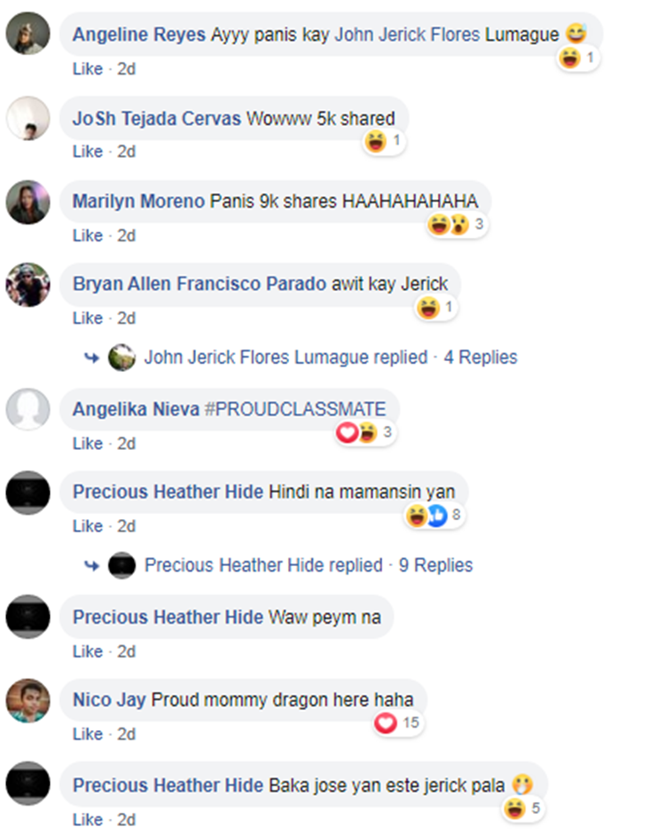Screen dimensions: 665x835
Task: Open JoSh Tejada Cervas' name link
Action: [x=157, y=118]
